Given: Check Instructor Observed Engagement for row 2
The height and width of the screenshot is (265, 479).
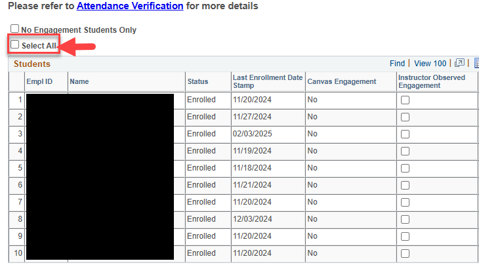Looking at the screenshot, I should pos(405,117).
